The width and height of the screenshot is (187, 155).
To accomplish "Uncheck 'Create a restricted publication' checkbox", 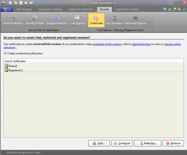I will pos(5,53).
